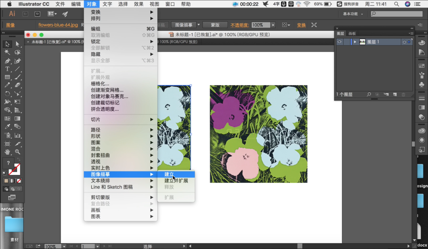
Task: Click the 图像描摹 button in control bar
Action: tap(184, 25)
